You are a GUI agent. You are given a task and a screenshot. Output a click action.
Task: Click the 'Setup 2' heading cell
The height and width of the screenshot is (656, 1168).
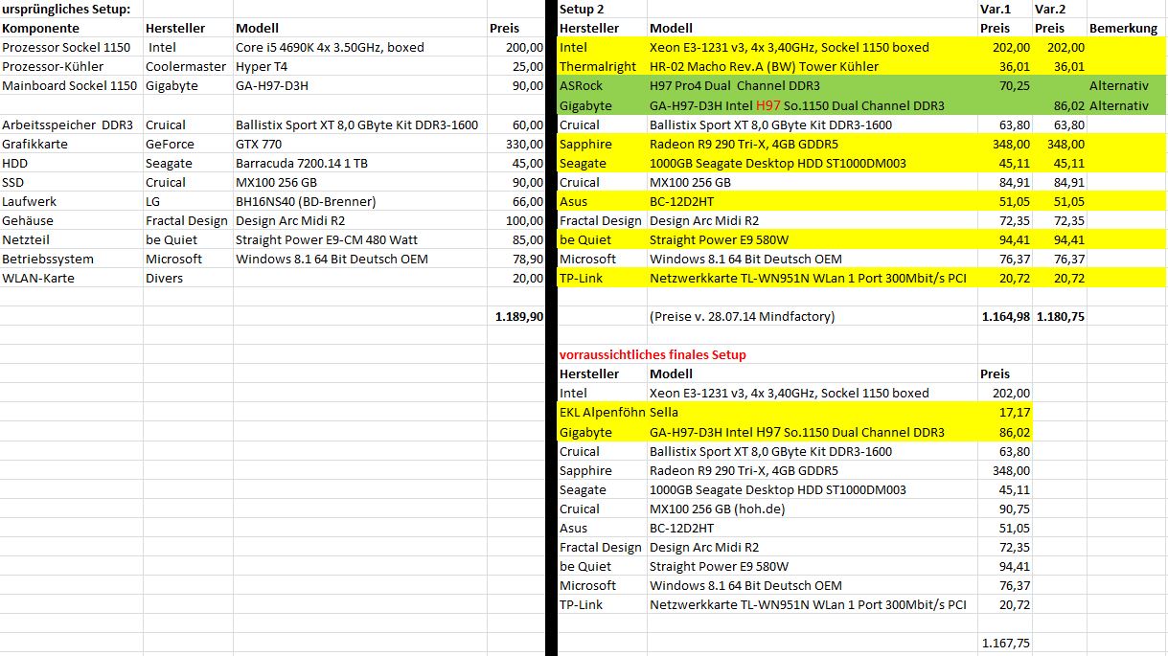[602, 9]
